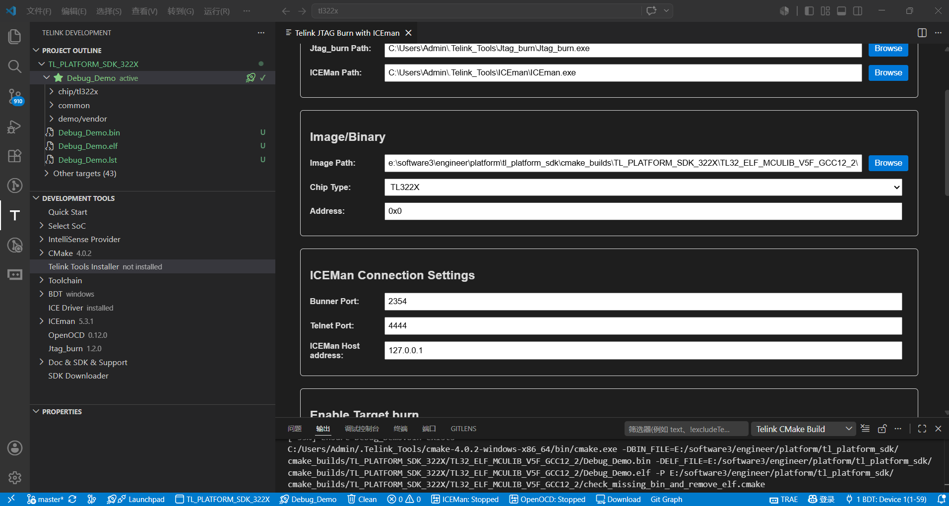Image resolution: width=949 pixels, height=506 pixels.
Task: Click the checkmark icon on Debug_Demo row
Action: pyautogui.click(x=263, y=78)
